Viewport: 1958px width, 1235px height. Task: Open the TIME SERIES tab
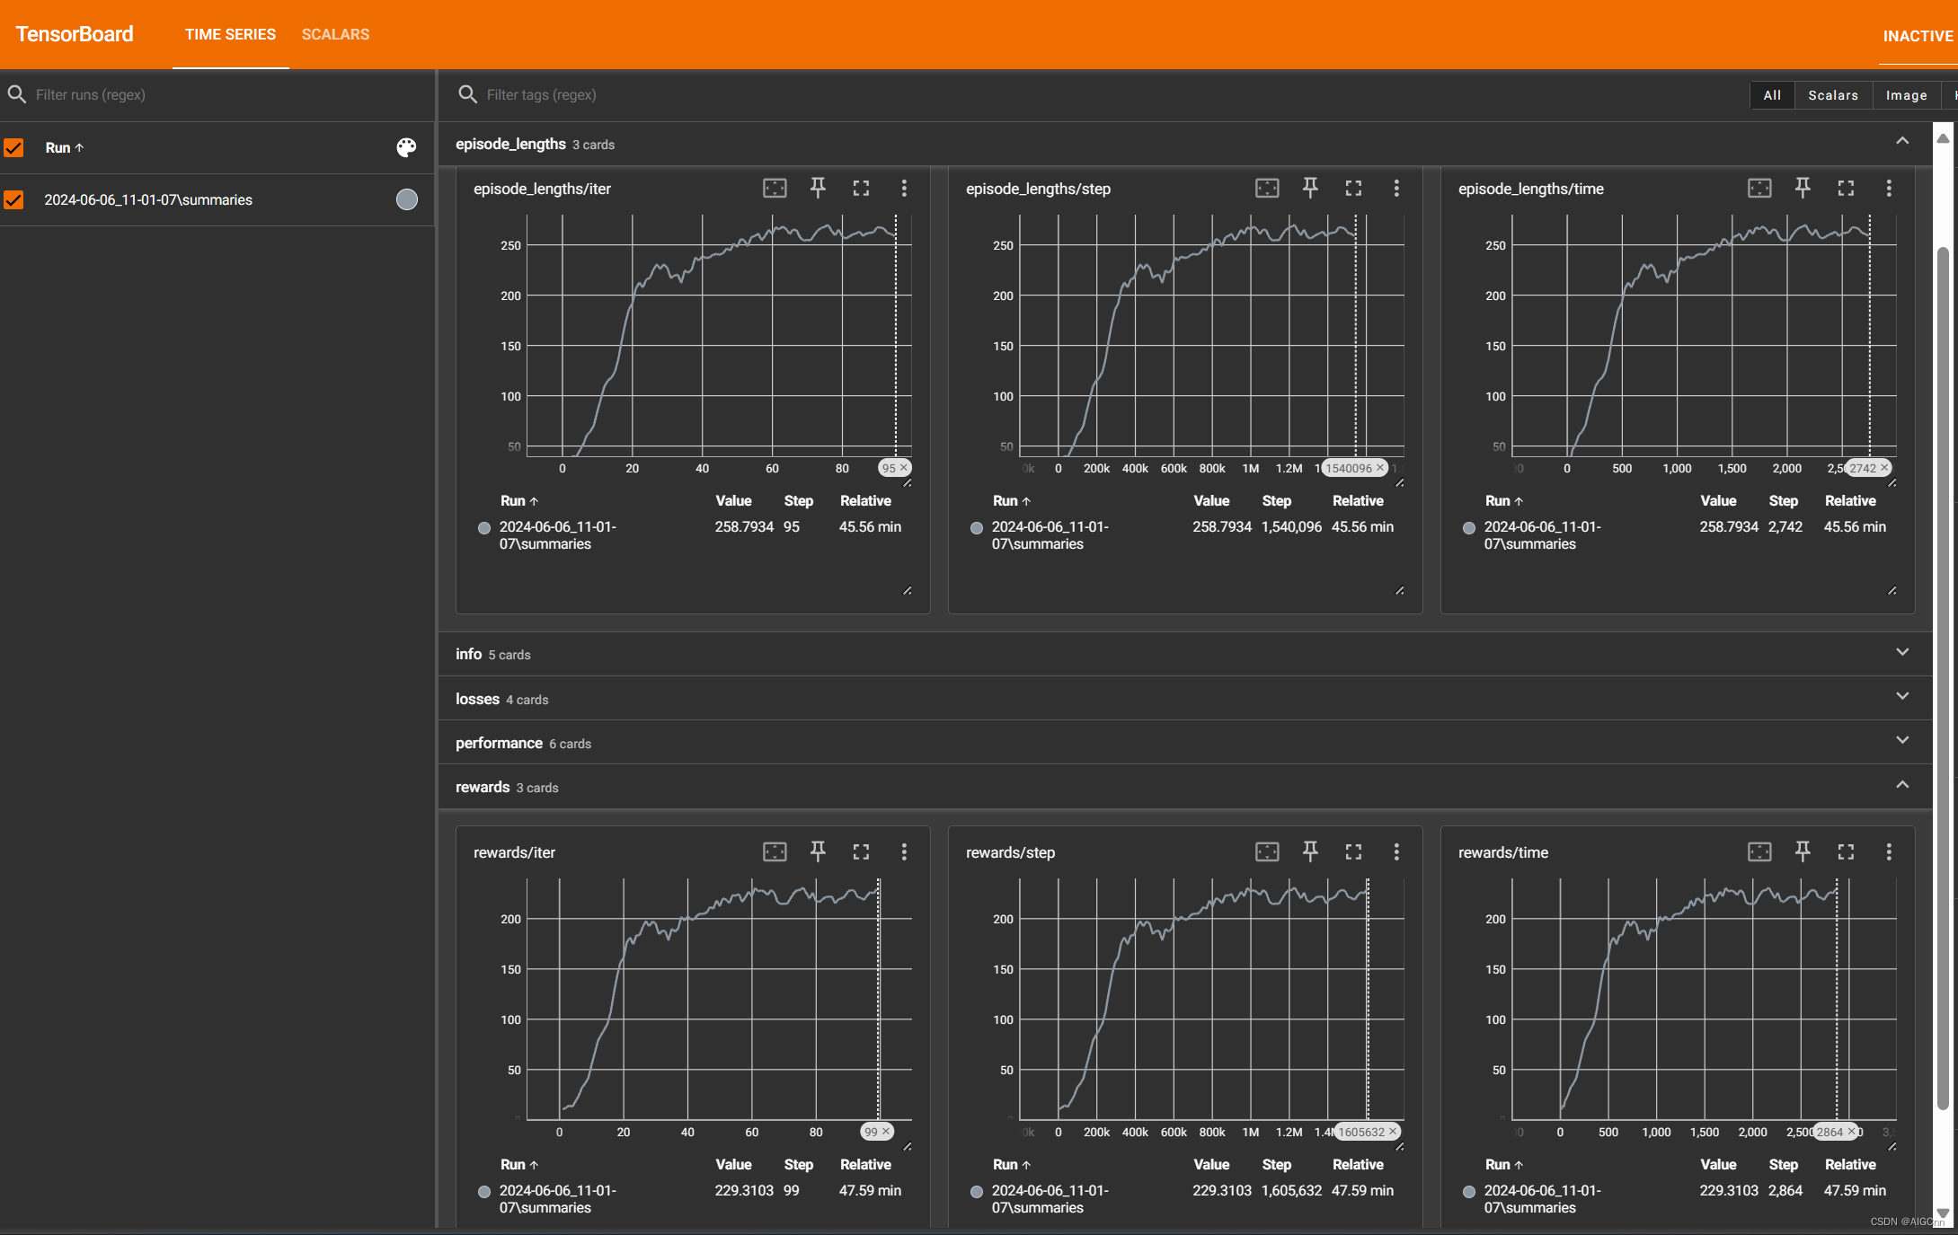click(230, 34)
